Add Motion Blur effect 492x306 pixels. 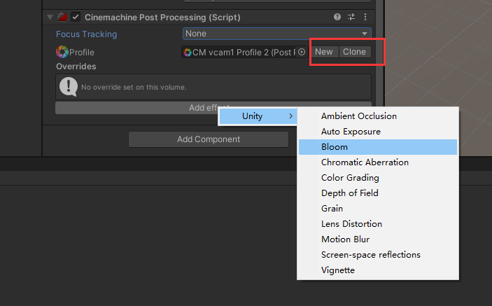pos(378,239)
